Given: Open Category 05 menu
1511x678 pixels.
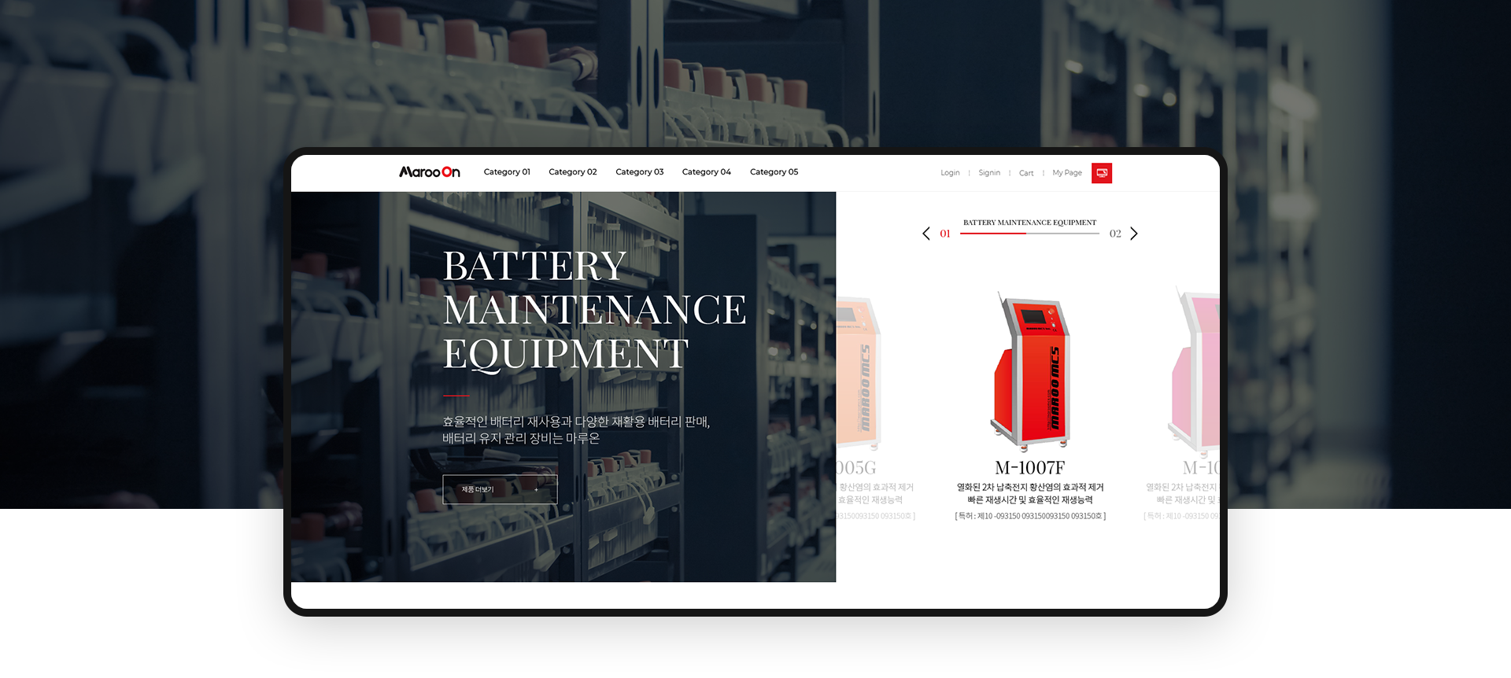Looking at the screenshot, I should click(774, 172).
